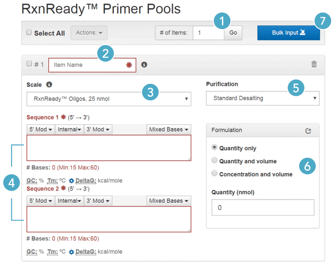
Task: Open Sequence 1 Mixed Bases menu
Action: pyautogui.click(x=169, y=129)
